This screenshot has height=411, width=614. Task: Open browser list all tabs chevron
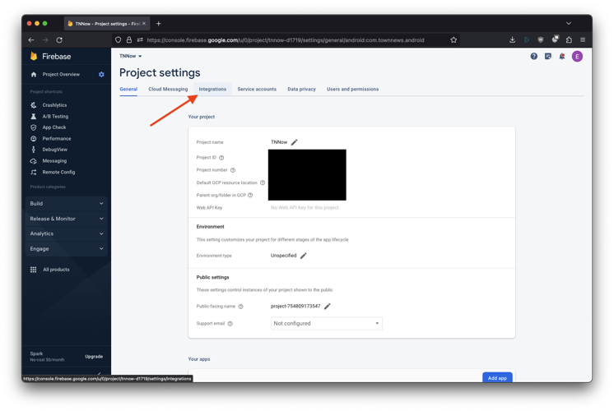pyautogui.click(x=569, y=24)
